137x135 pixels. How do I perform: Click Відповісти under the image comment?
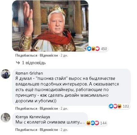(49, 55)
